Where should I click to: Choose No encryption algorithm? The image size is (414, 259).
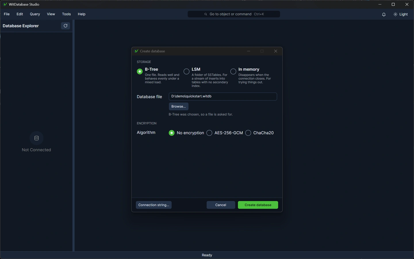[172, 133]
